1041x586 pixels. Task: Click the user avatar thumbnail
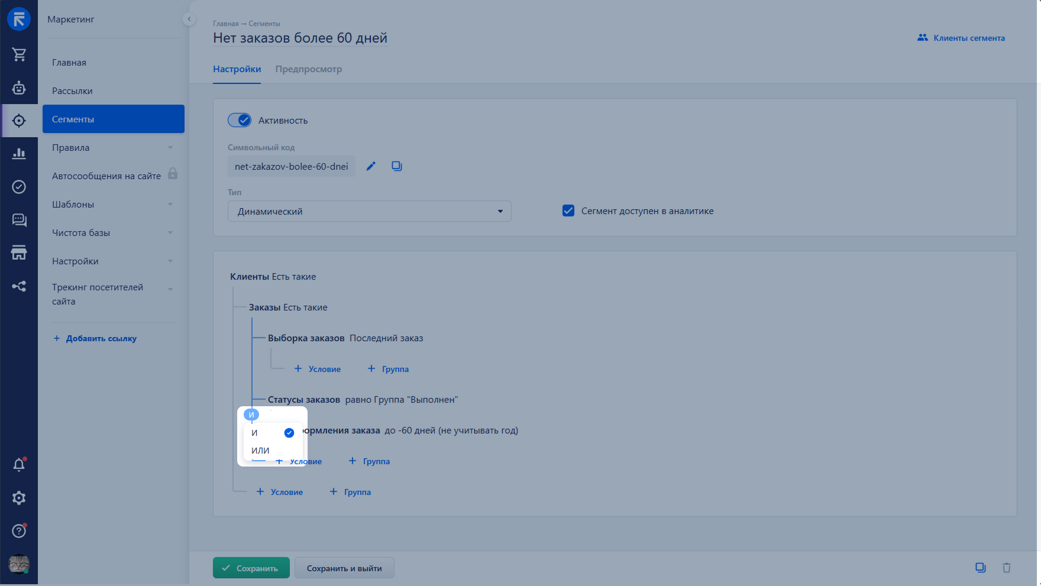coord(19,564)
